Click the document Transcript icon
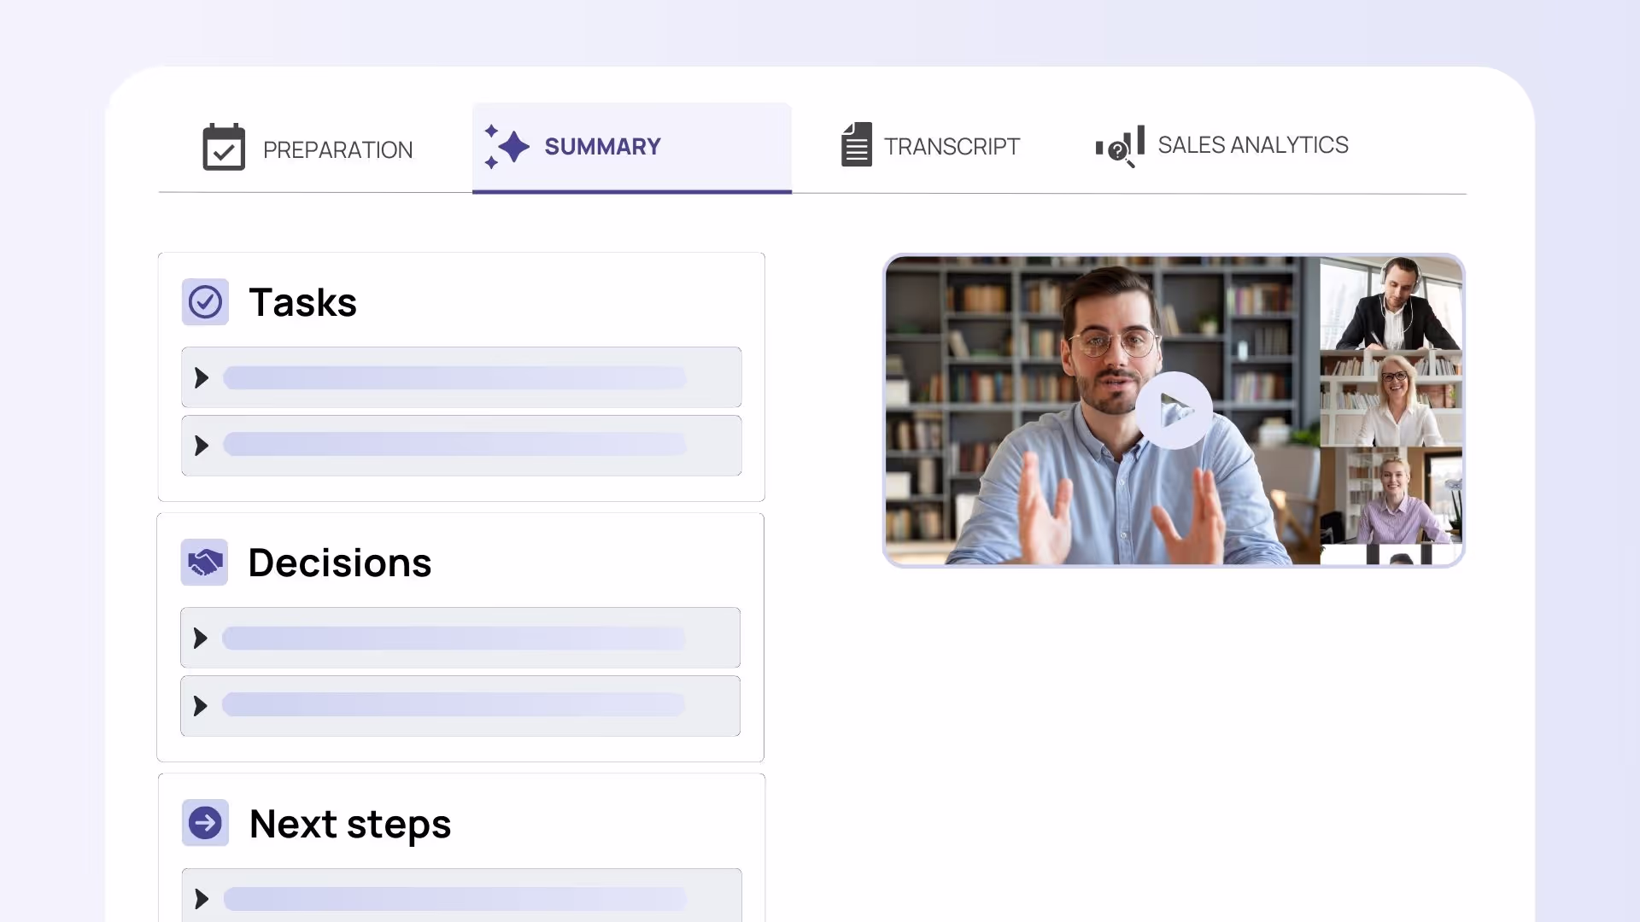Image resolution: width=1640 pixels, height=922 pixels. click(856, 144)
